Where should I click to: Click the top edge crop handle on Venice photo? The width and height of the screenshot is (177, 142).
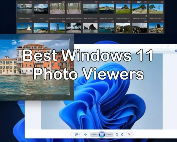point(28,39)
